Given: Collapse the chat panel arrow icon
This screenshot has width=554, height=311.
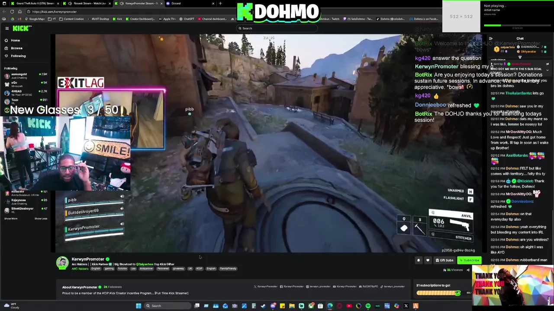Looking at the screenshot, I should pyautogui.click(x=490, y=38).
